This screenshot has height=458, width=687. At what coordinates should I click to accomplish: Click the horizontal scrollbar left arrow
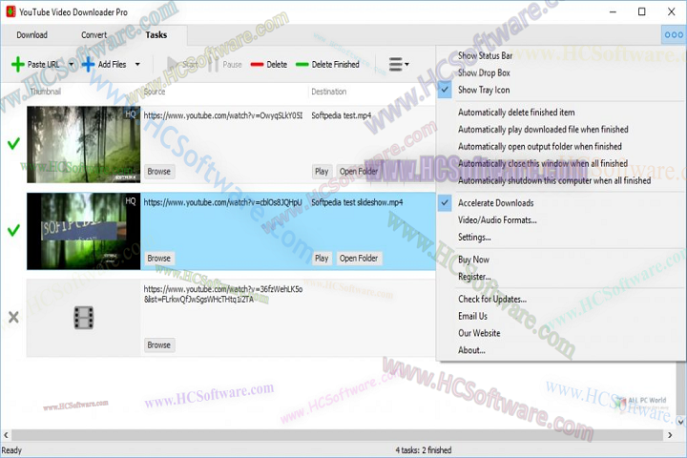6,435
